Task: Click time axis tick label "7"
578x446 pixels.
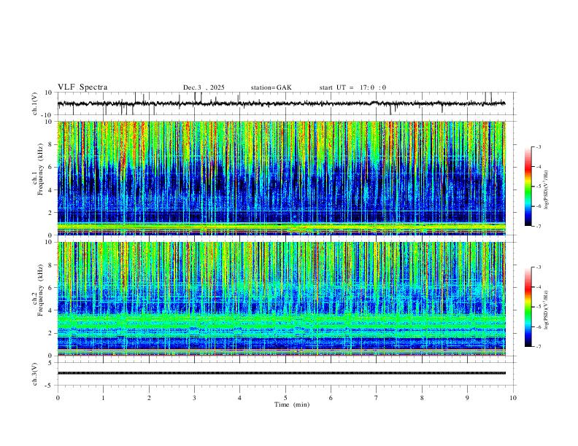Action: click(x=377, y=398)
